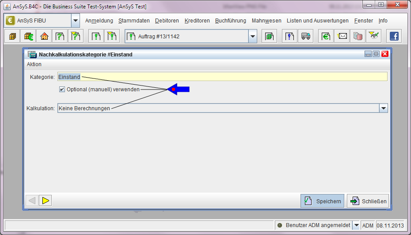The height and width of the screenshot is (235, 411).
Task: Click the Euro symbol toolbar icon
Action: pos(326,37)
